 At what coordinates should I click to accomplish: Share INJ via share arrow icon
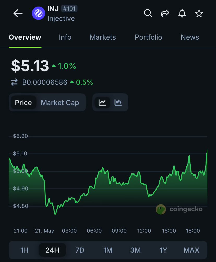(165, 13)
